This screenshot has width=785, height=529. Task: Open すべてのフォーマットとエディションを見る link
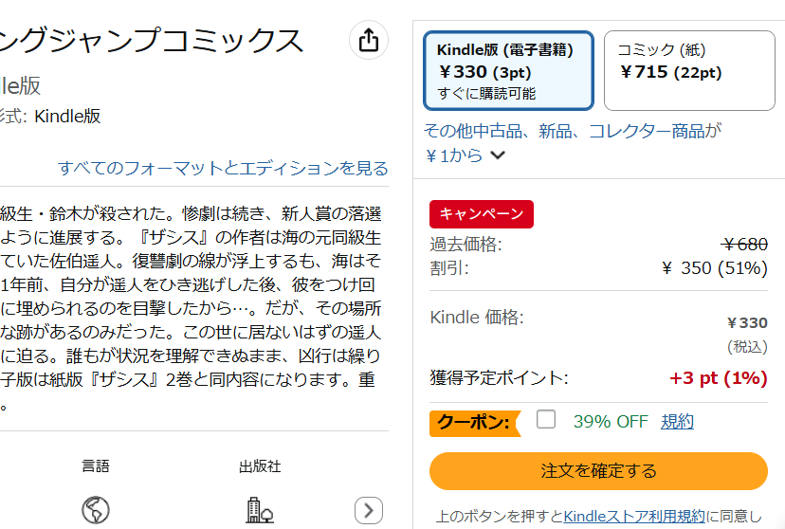pyautogui.click(x=224, y=168)
